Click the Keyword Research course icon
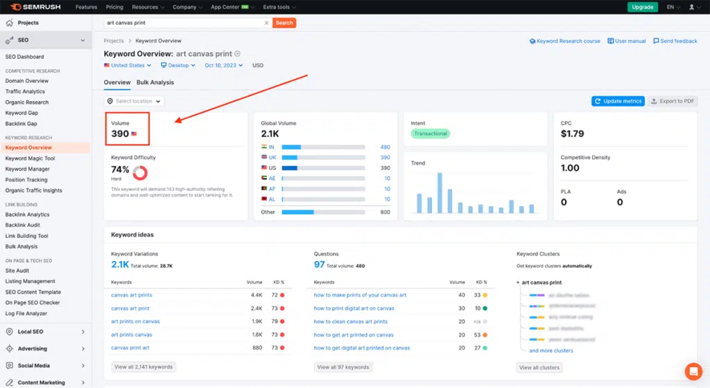 tap(532, 41)
